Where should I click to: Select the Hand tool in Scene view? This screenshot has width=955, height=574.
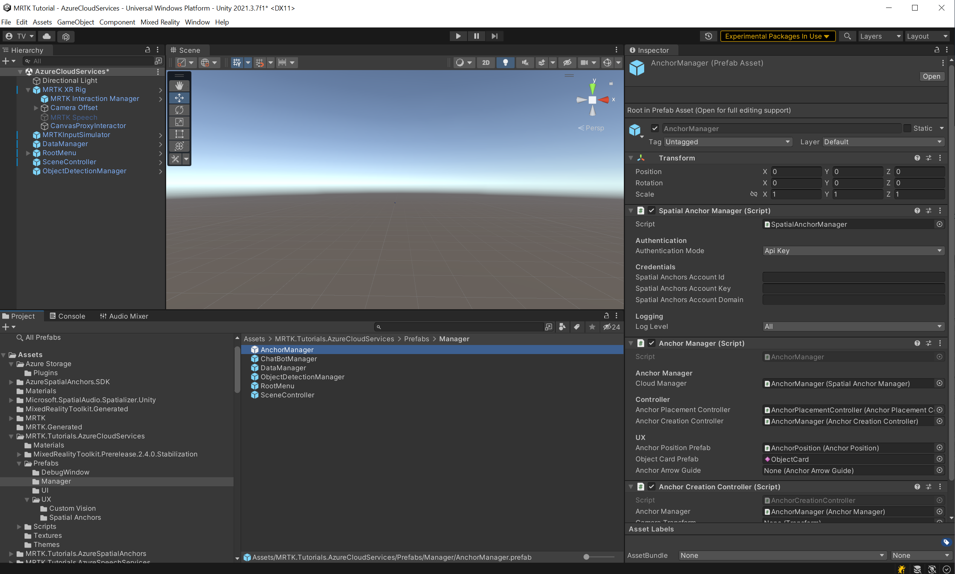coord(179,85)
